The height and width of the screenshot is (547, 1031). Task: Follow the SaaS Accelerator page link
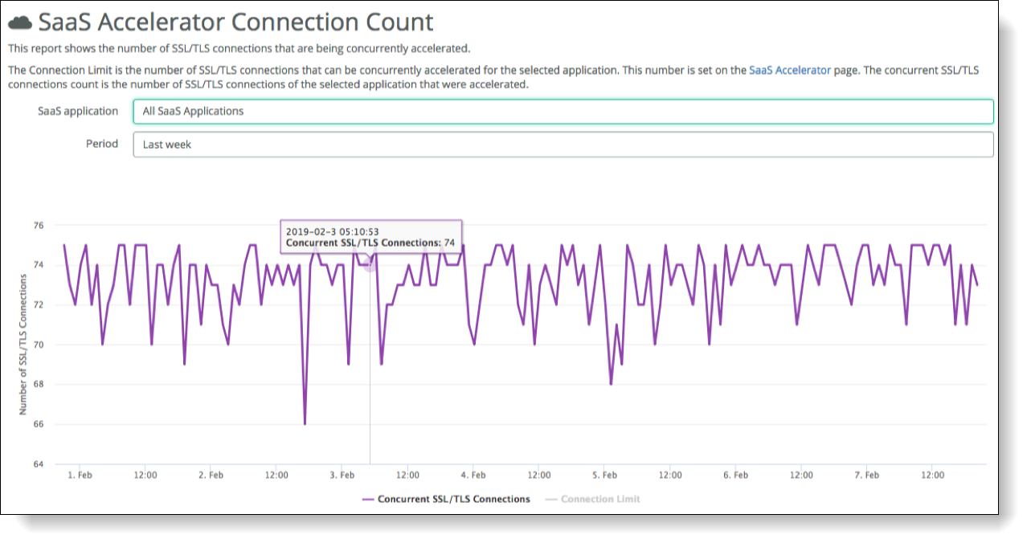[790, 70]
